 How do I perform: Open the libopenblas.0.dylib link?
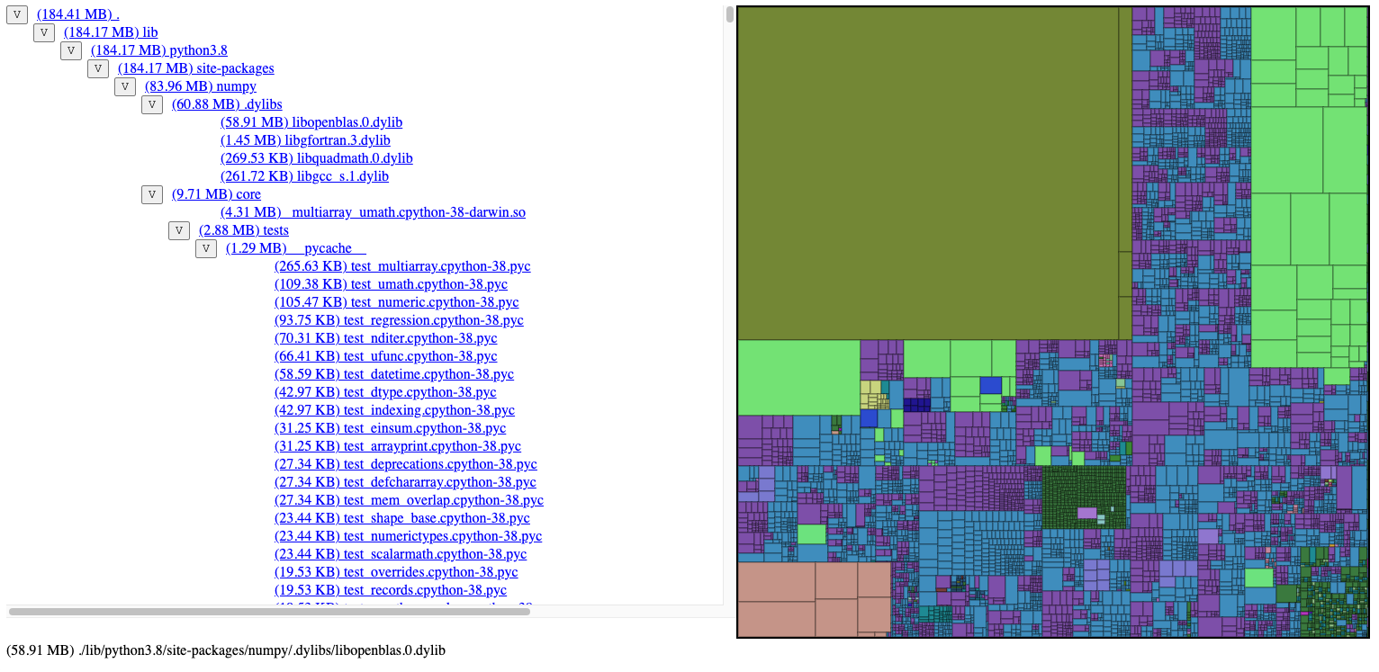point(311,121)
